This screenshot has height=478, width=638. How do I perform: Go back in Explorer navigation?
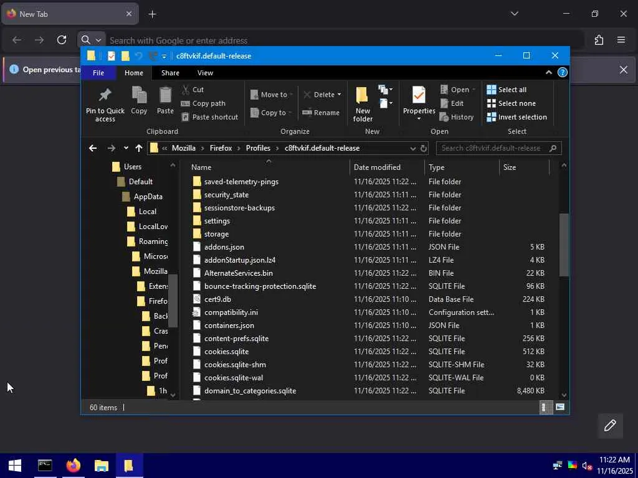pyautogui.click(x=93, y=148)
